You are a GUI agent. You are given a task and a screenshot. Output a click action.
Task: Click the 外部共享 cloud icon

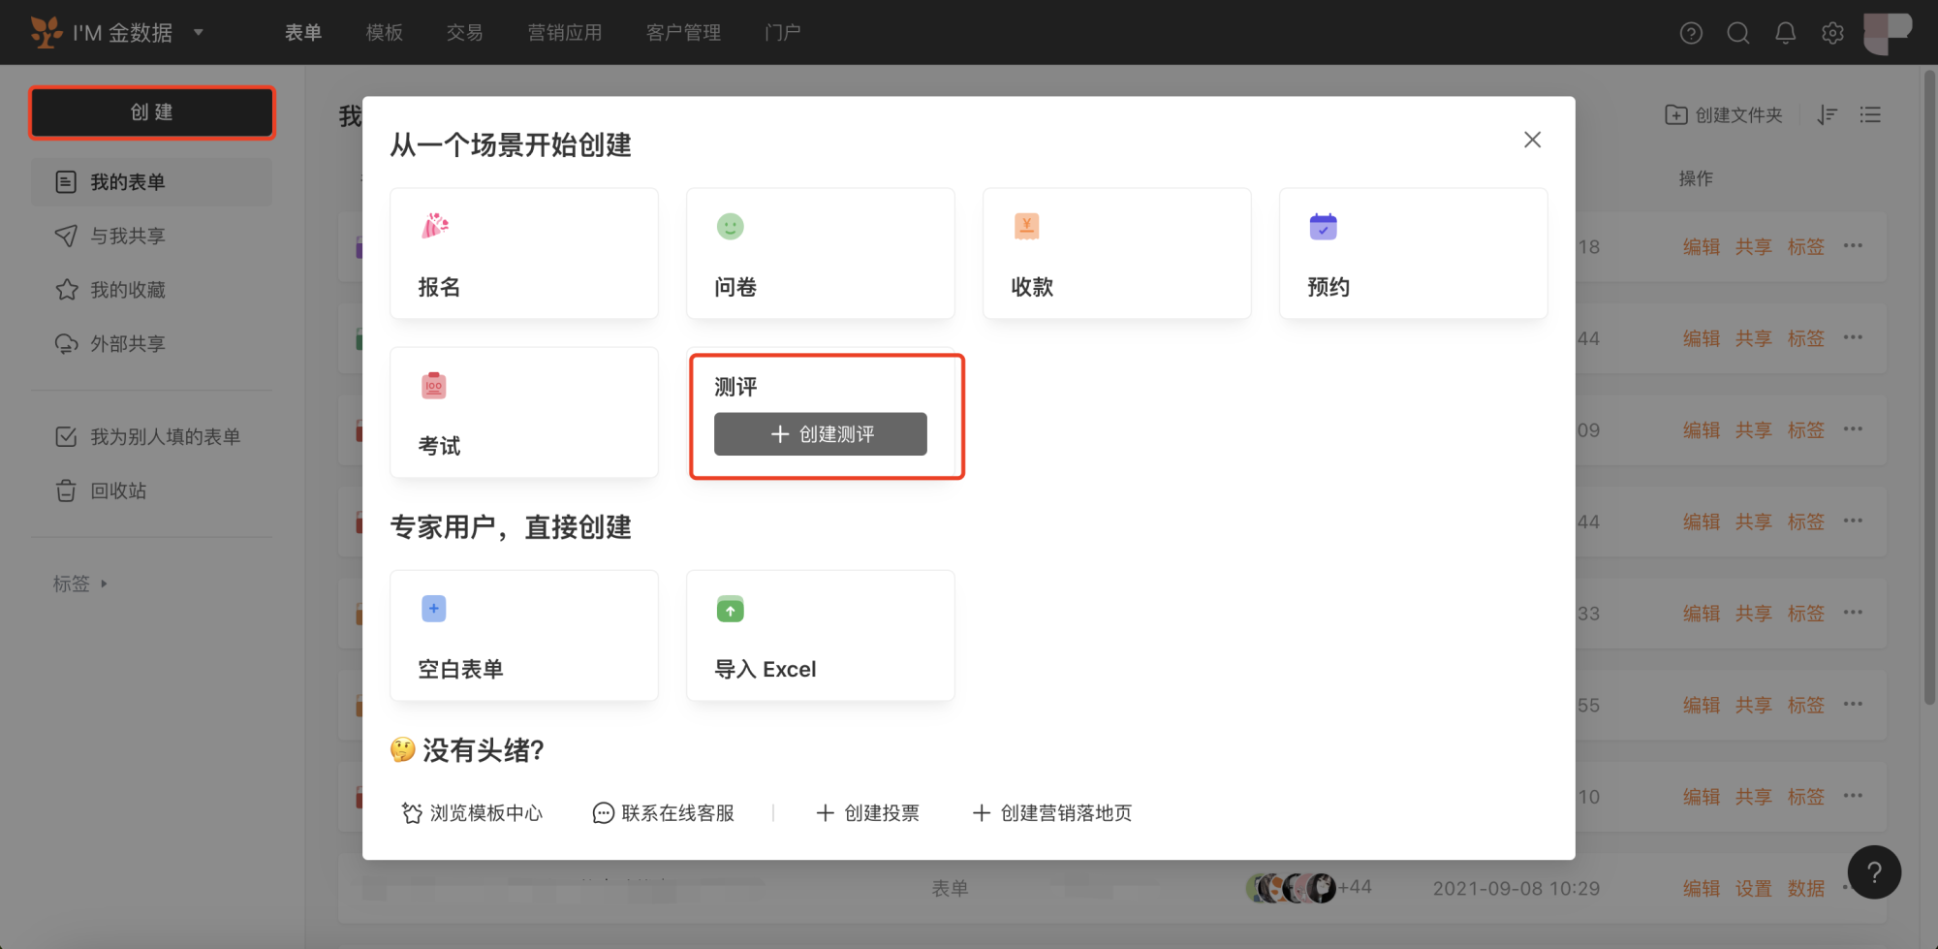pos(66,343)
